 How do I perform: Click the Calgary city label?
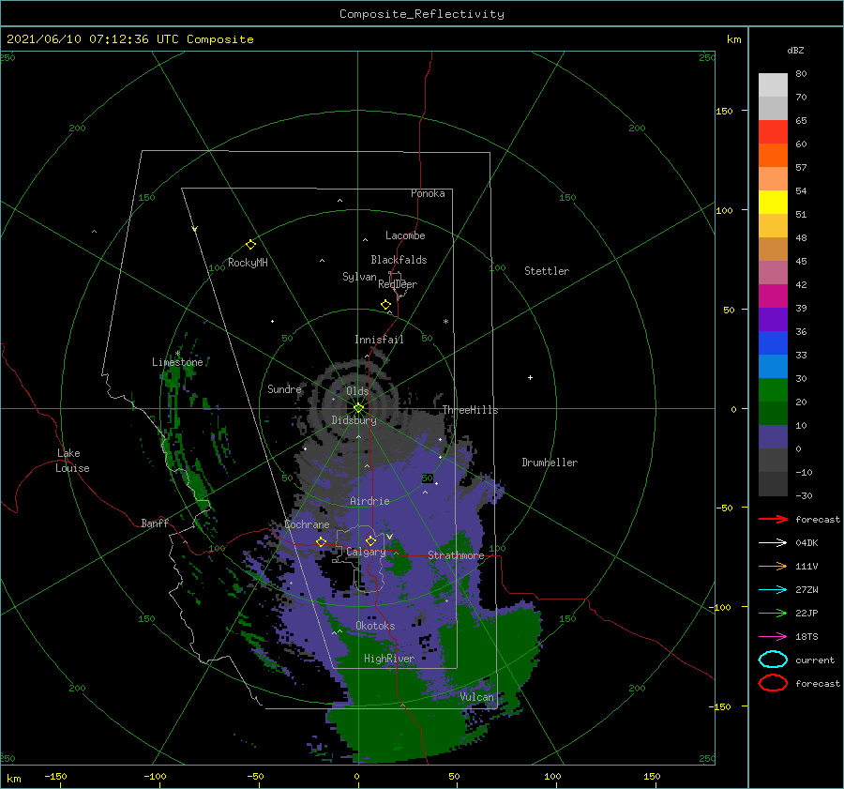(x=366, y=552)
